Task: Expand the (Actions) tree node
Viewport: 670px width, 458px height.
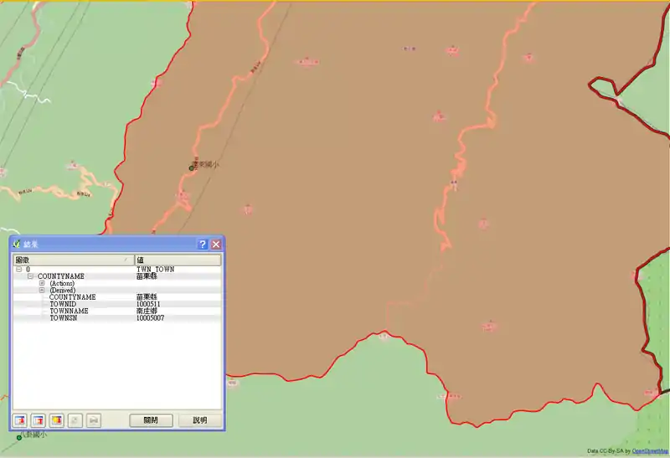Action: pyautogui.click(x=41, y=283)
